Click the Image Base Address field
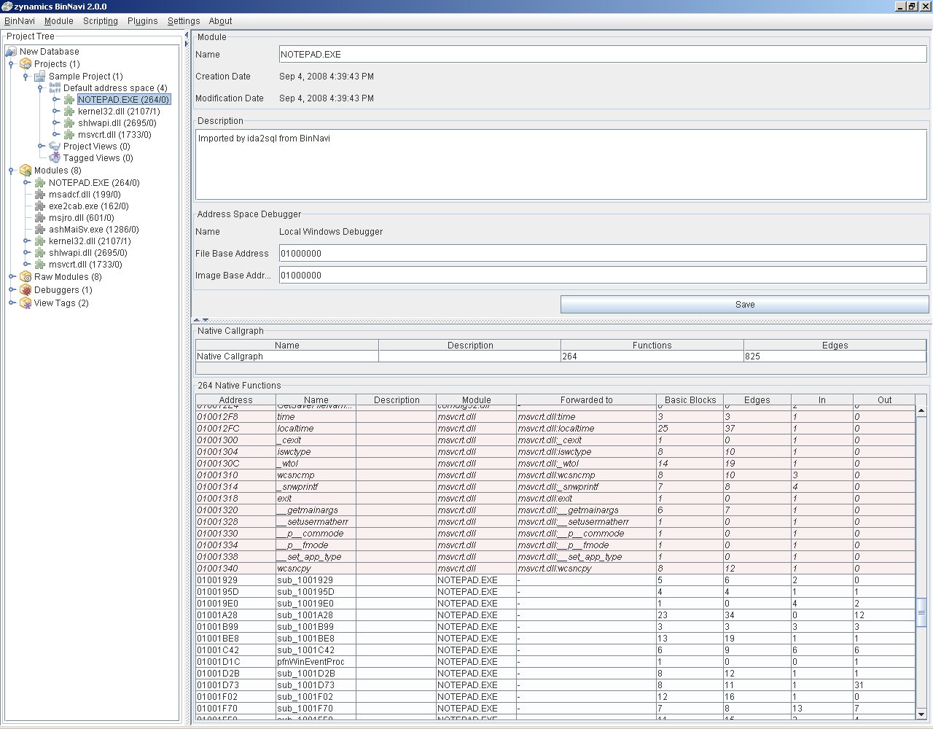Image resolution: width=933 pixels, height=729 pixels. (x=603, y=275)
